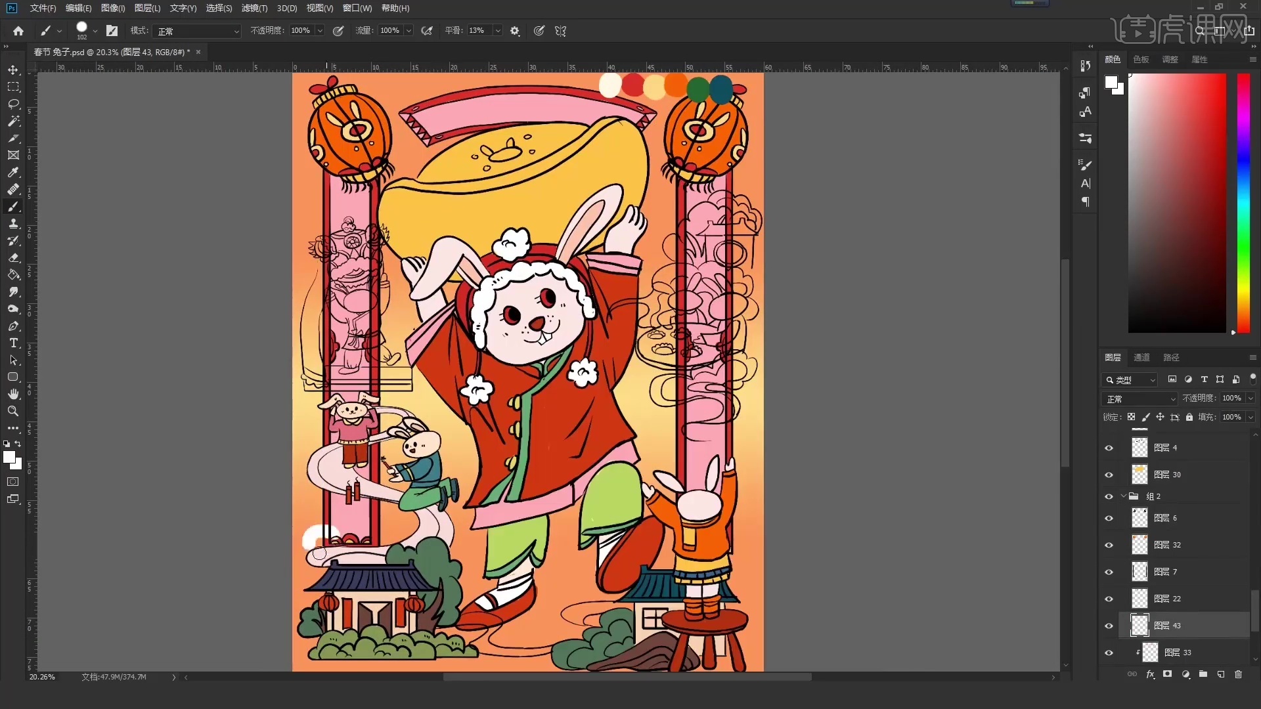Viewport: 1261px width, 709px height.
Task: Switch to 通道 channels tab
Action: pyautogui.click(x=1142, y=357)
